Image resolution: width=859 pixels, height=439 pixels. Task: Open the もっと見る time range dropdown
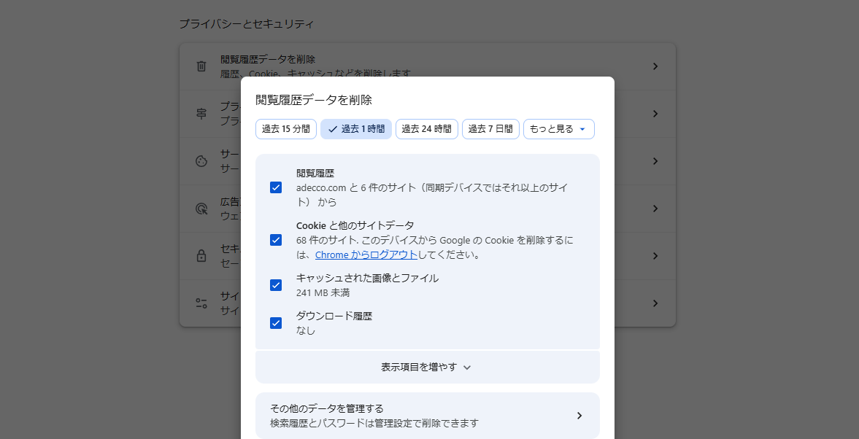558,129
